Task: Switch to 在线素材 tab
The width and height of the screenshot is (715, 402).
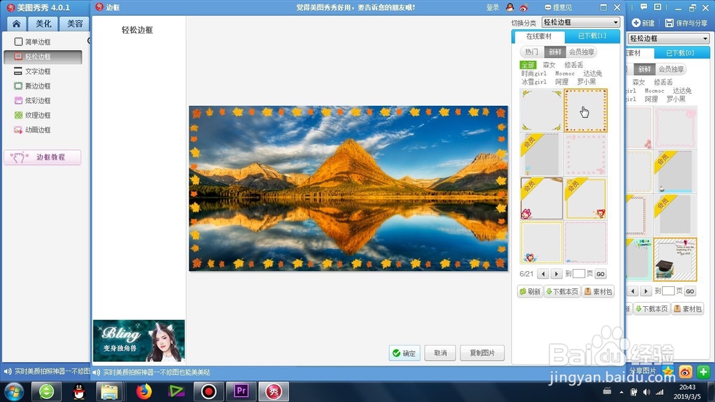Action: 538,36
